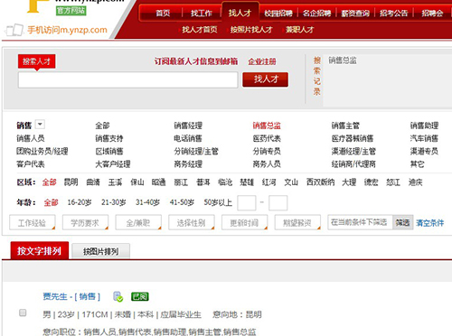Select the 医药代表 job category
Image resolution: width=452 pixels, height=336 pixels.
click(267, 138)
